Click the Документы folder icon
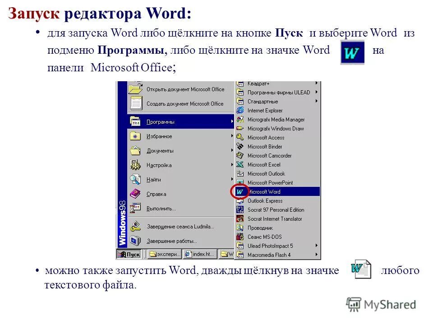The height and width of the screenshot is (325, 433). coord(135,150)
